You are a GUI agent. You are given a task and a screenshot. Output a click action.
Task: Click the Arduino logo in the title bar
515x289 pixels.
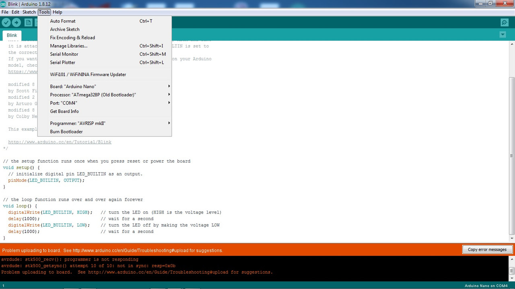3,4
